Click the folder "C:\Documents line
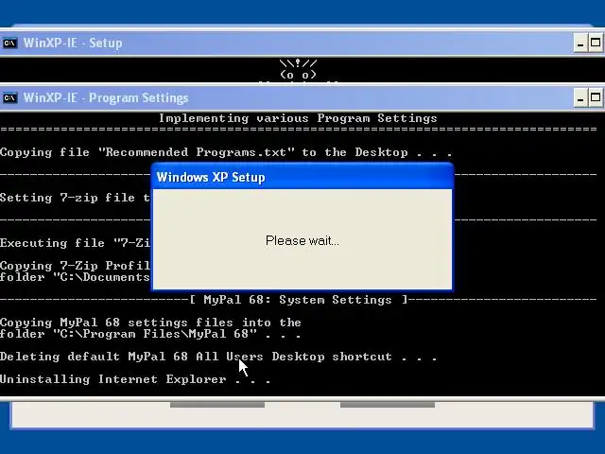The width and height of the screenshot is (605, 454). 76,277
